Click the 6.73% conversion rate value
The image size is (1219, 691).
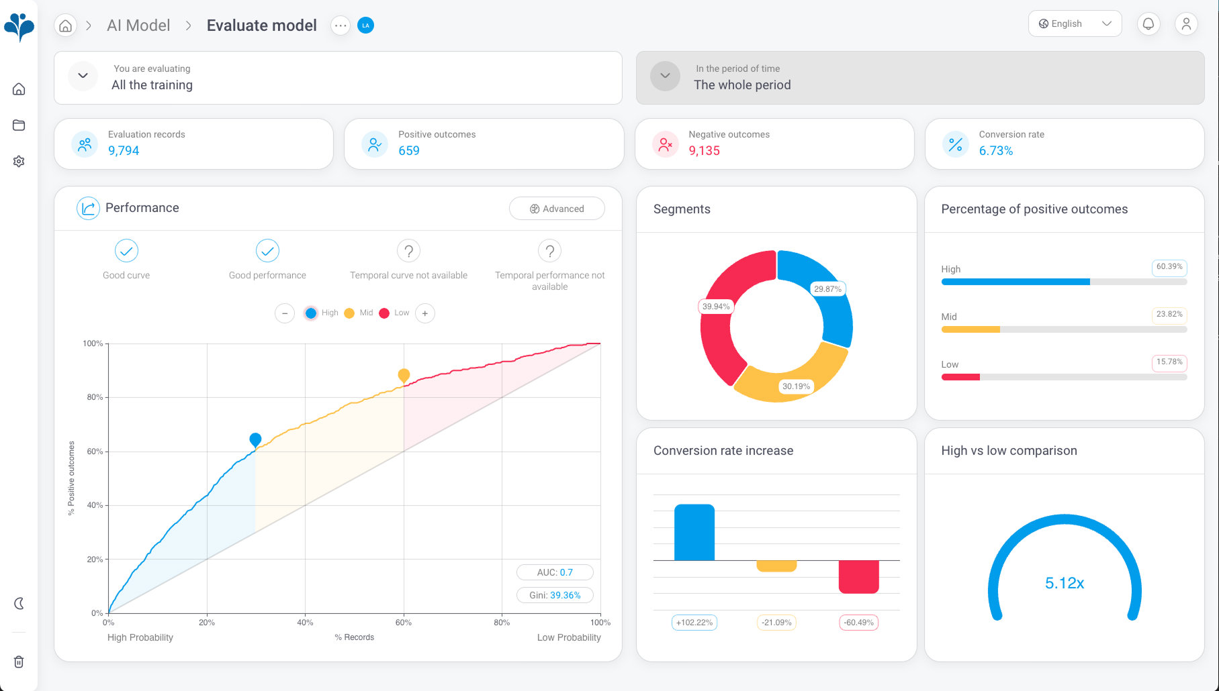[996, 151]
